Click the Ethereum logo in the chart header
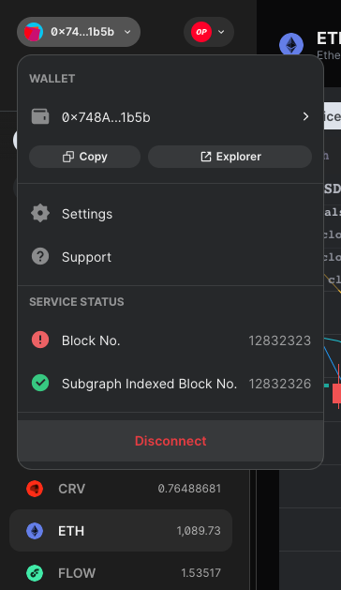Image resolution: width=341 pixels, height=590 pixels. pos(291,45)
